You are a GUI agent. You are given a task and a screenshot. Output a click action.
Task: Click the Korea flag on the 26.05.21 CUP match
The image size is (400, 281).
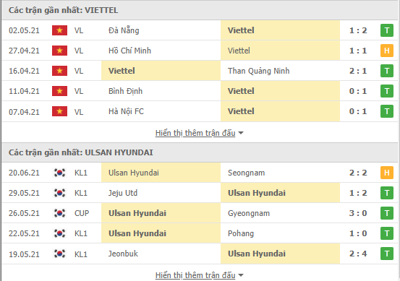click(x=59, y=213)
